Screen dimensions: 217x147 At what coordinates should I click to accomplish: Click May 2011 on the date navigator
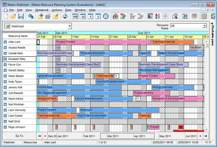tap(165, 136)
